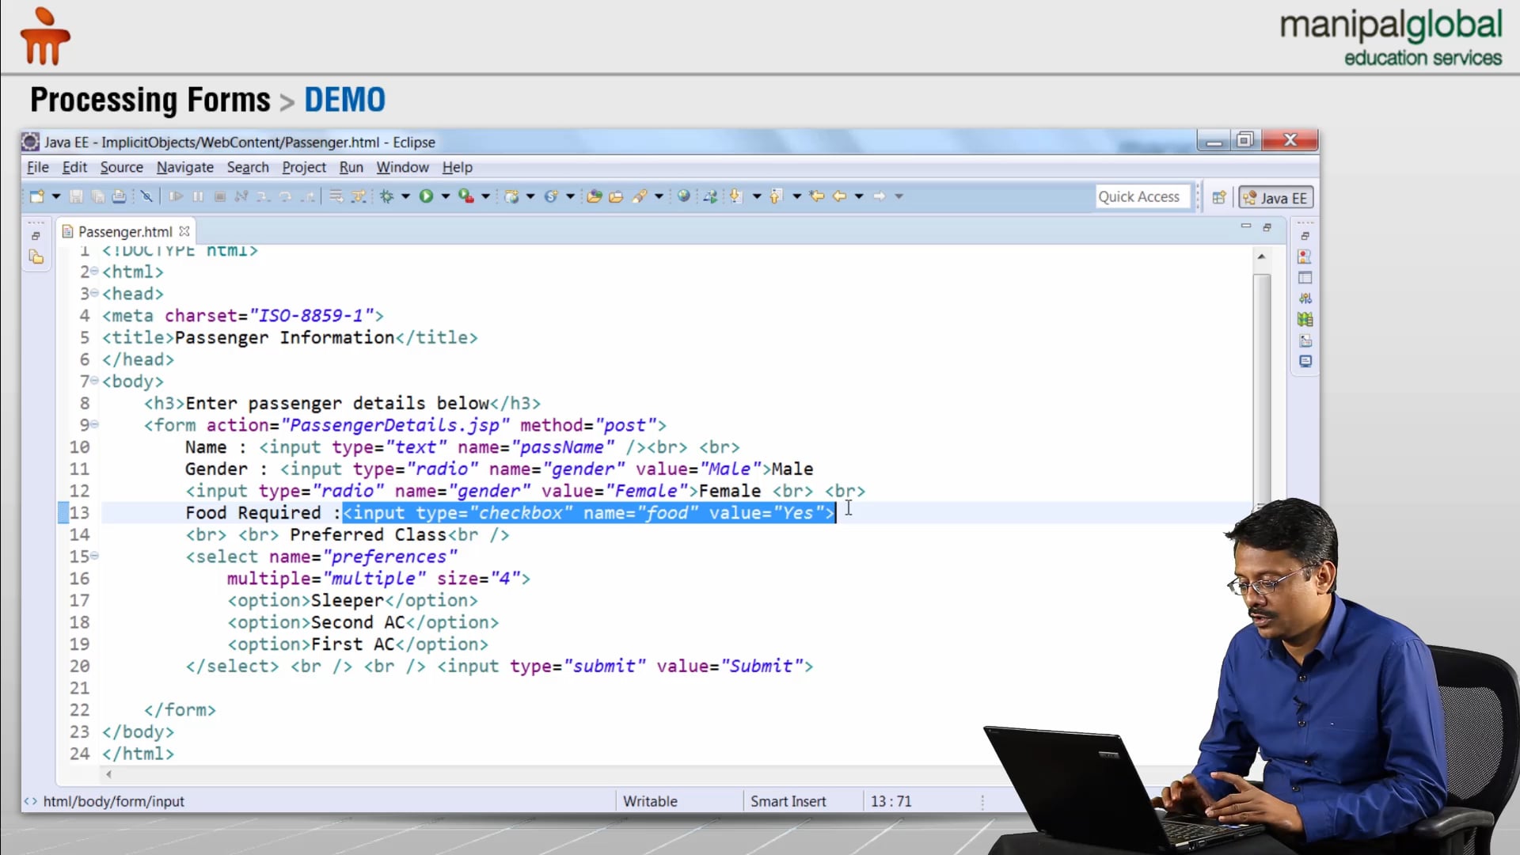Click the Java EE perspective button
Viewport: 1520px width, 855px height.
click(1275, 197)
